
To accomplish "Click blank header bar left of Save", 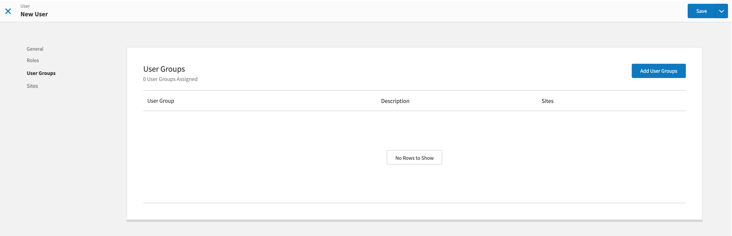I will point(372,11).
